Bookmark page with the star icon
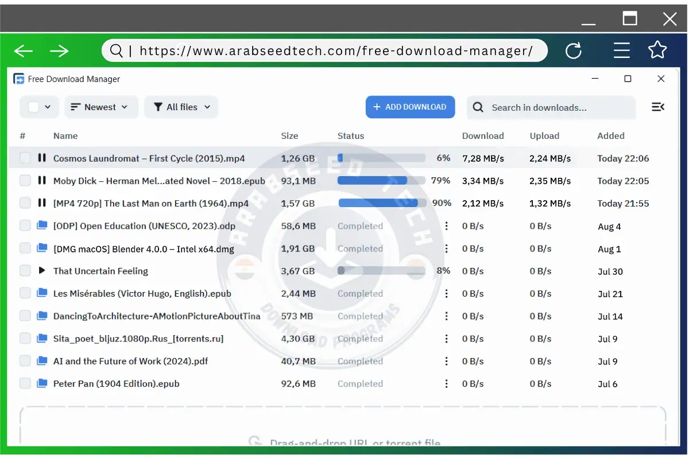This screenshot has height=459, width=689. click(x=657, y=50)
